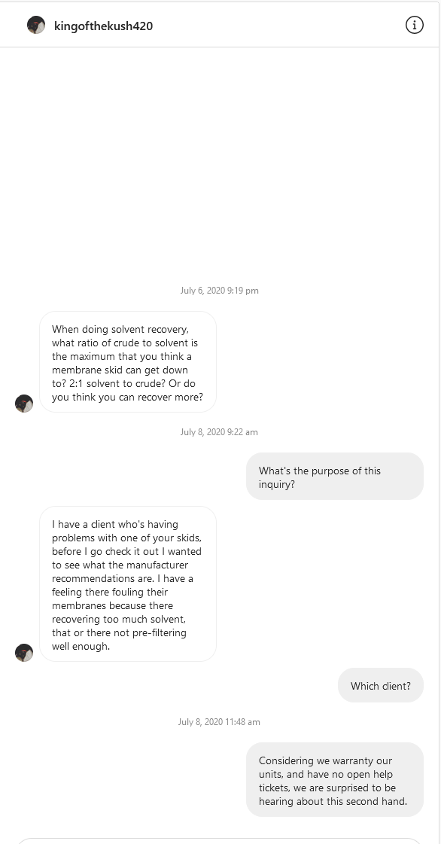
Task: Select the "I have a client" message bubble
Action: click(128, 584)
